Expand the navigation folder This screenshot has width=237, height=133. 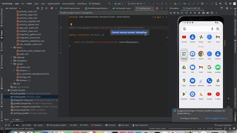coord(11,61)
